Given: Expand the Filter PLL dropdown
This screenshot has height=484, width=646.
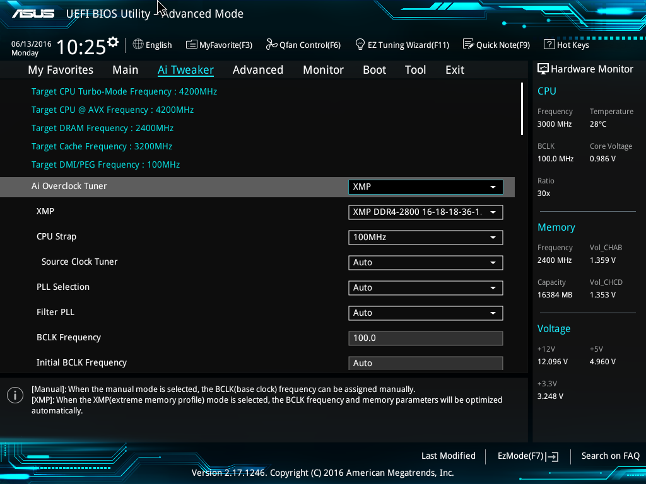Looking at the screenshot, I should click(426, 313).
